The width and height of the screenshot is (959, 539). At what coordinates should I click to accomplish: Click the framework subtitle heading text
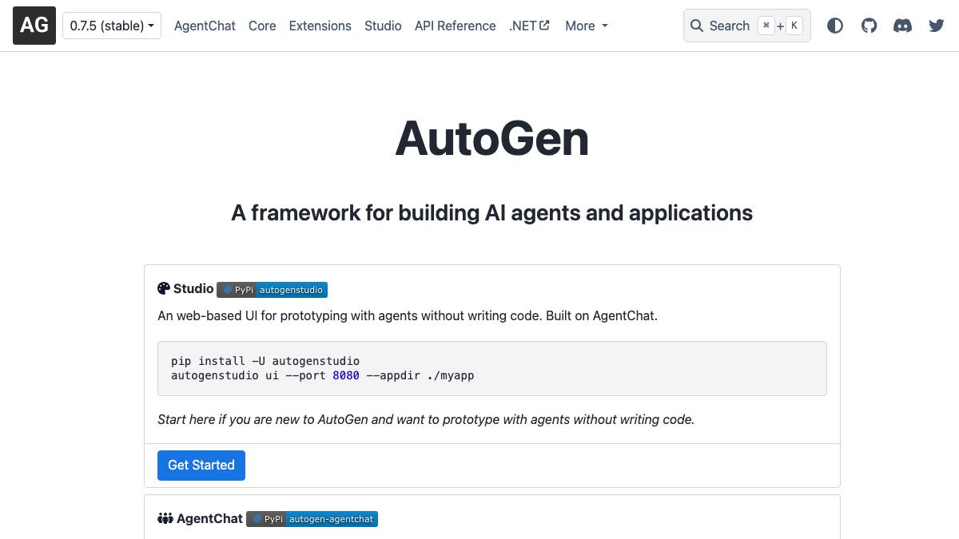492,212
